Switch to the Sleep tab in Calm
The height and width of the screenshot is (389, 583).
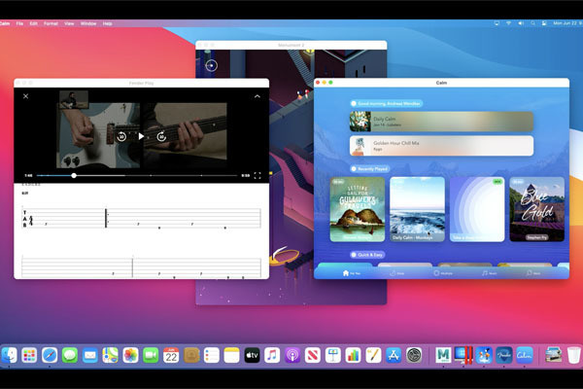tap(396, 273)
